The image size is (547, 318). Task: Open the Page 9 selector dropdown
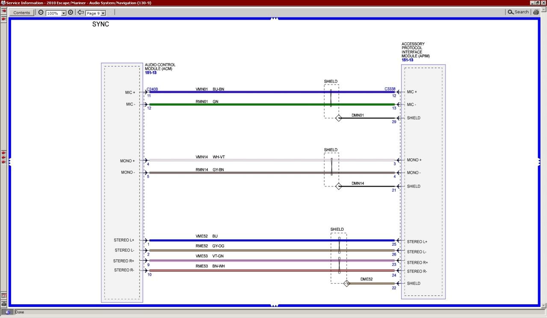(x=103, y=13)
